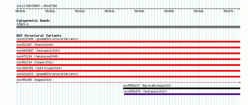Click the black bar for nsv5556197
Viewport: 248px width, 105px height.
pyautogui.click(x=182, y=88)
